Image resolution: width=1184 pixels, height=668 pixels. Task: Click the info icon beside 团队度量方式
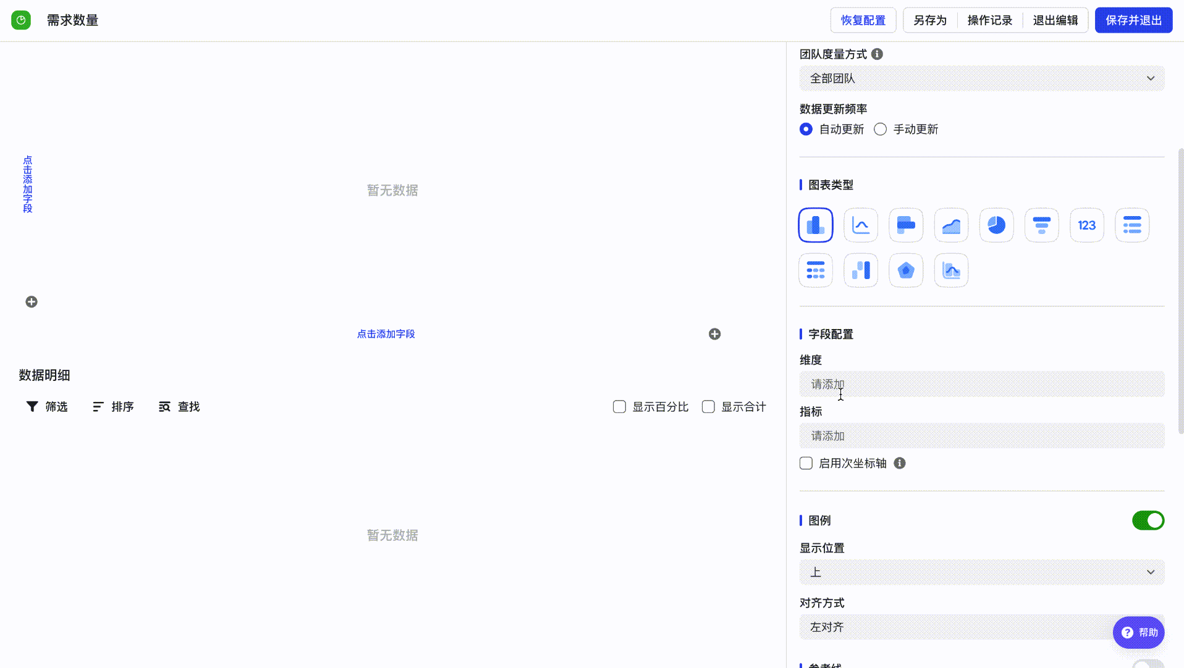[877, 54]
